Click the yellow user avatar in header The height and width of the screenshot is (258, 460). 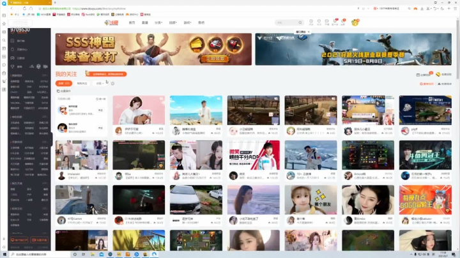355,22
